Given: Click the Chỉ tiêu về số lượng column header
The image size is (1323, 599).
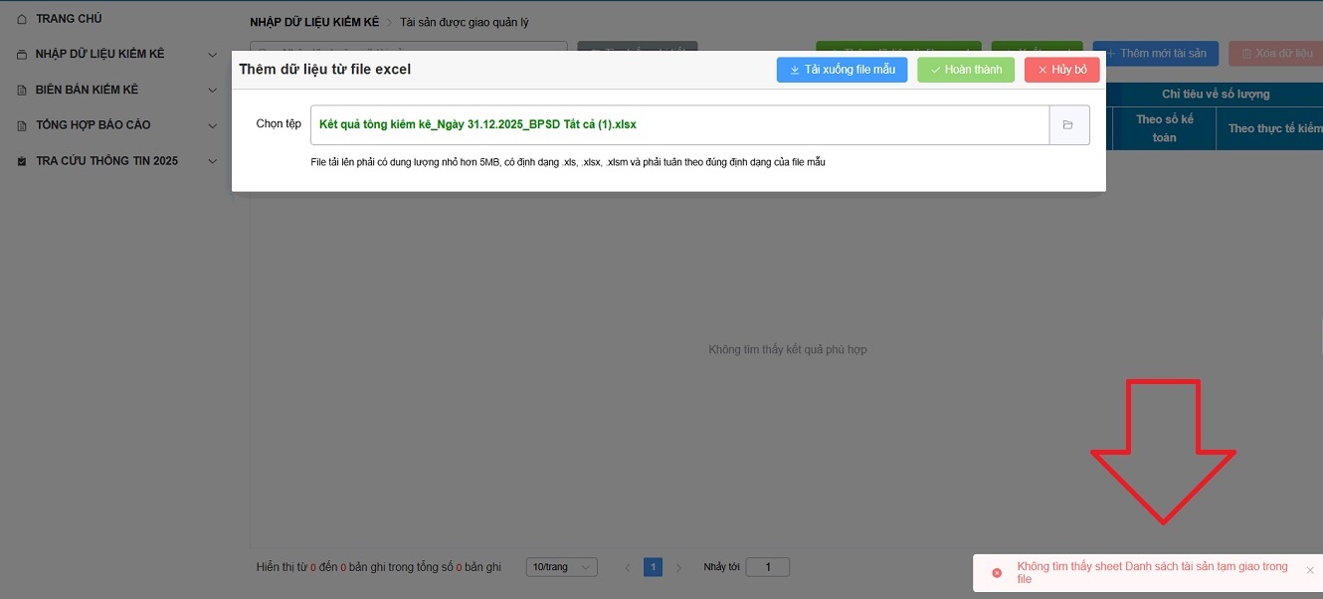Looking at the screenshot, I should (x=1216, y=95).
